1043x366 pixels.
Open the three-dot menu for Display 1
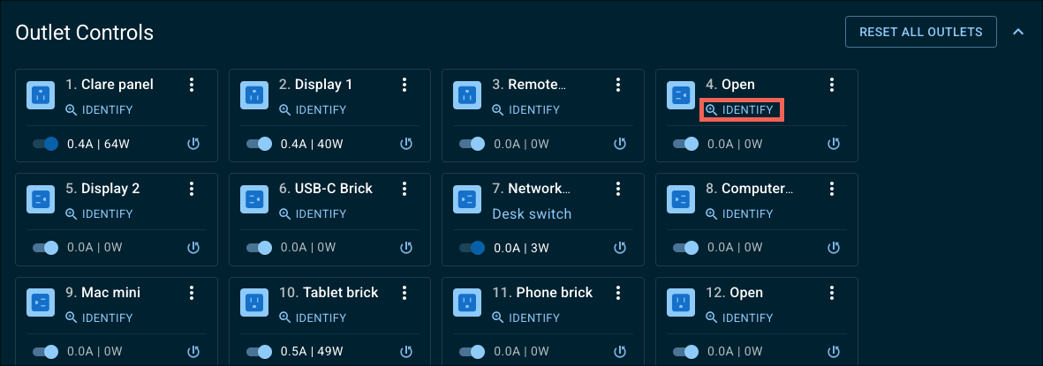pyautogui.click(x=404, y=85)
